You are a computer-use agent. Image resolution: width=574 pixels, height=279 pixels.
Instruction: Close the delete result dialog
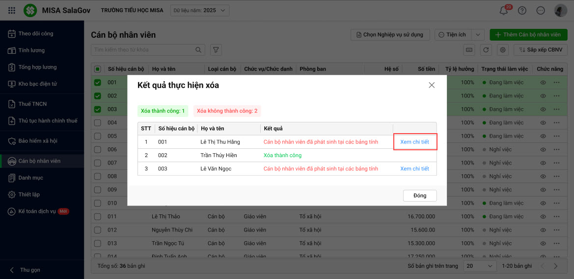click(432, 85)
